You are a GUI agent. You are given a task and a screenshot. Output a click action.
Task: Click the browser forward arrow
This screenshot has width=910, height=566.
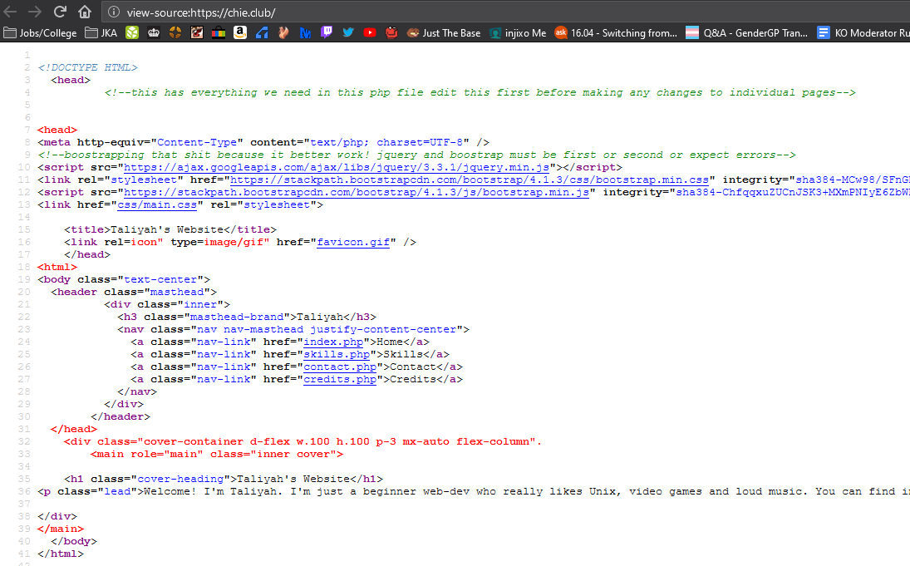click(35, 12)
